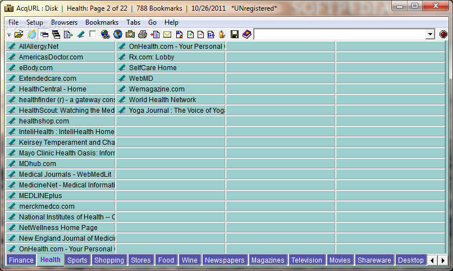
Task: Switch to the Newspapers tab
Action: point(225,260)
